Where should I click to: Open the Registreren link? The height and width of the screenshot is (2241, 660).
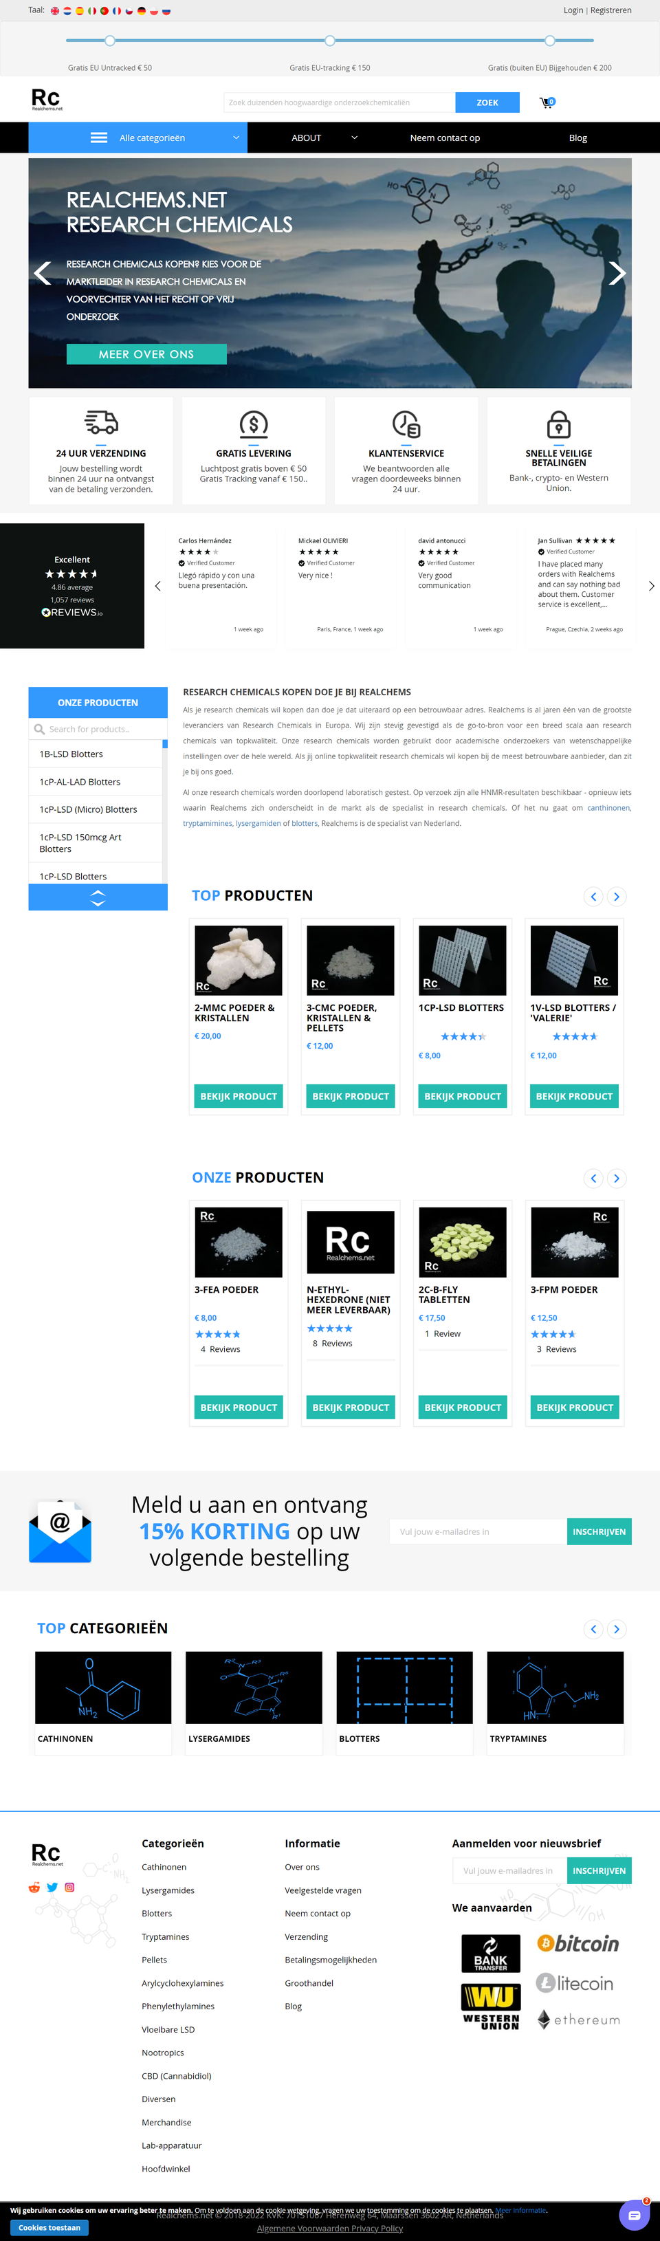pyautogui.click(x=610, y=10)
